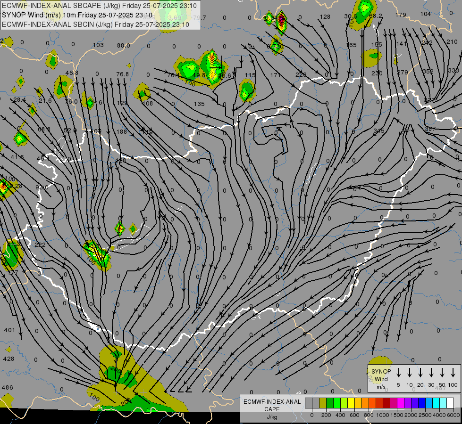This screenshot has width=462, height=424.
Task: Click the 10 m/s arrow in the wind legend
Action: pyautogui.click(x=409, y=372)
